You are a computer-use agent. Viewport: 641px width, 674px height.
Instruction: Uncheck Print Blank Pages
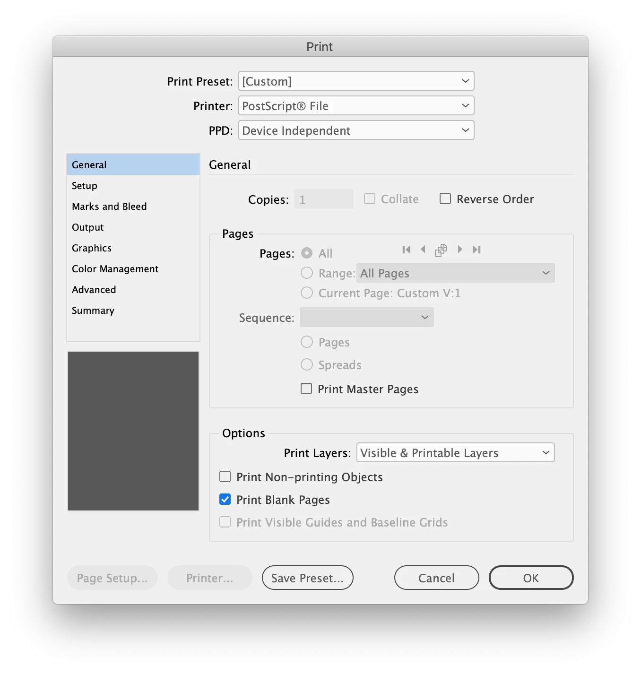pyautogui.click(x=225, y=499)
